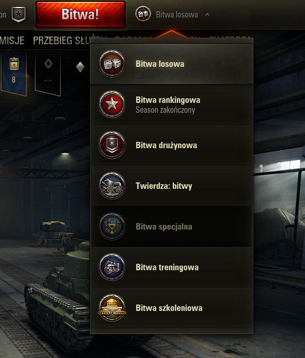Open the MISJE tab
The height and width of the screenshot is (358, 305).
coord(12,41)
